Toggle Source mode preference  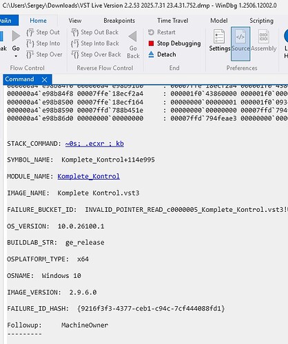[x=240, y=44]
